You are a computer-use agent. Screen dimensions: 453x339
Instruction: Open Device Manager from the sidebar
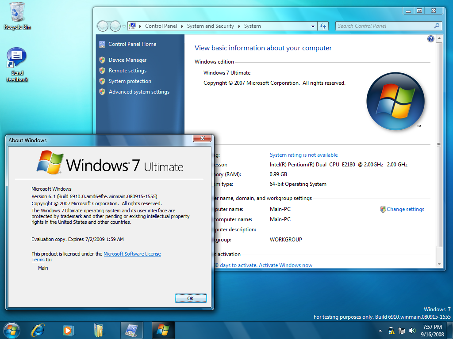[x=127, y=60]
